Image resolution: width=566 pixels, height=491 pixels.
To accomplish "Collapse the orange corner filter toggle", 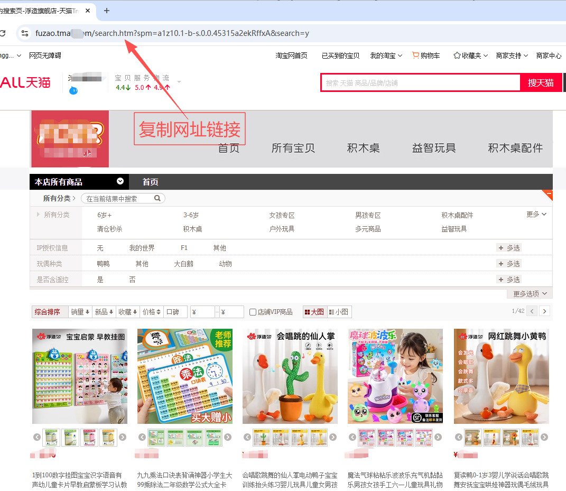I will point(548,194).
